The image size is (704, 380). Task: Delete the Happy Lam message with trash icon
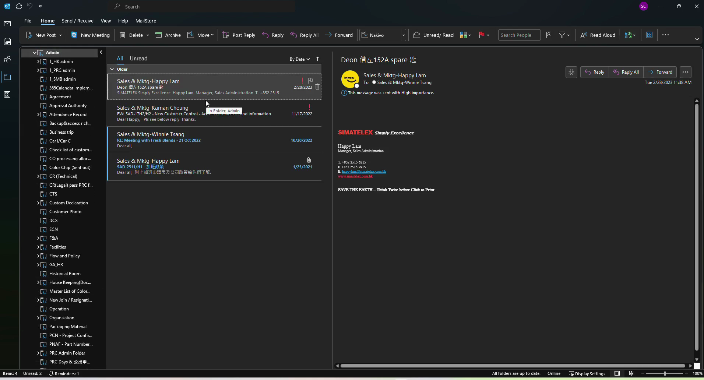317,87
